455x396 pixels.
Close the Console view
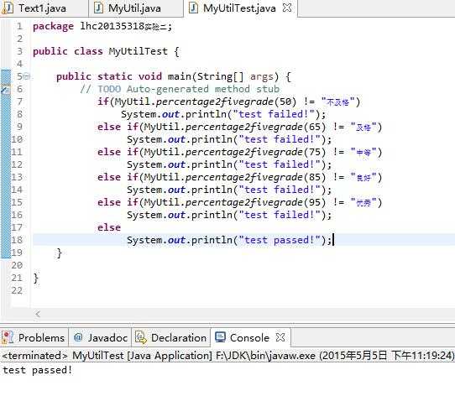(x=280, y=337)
